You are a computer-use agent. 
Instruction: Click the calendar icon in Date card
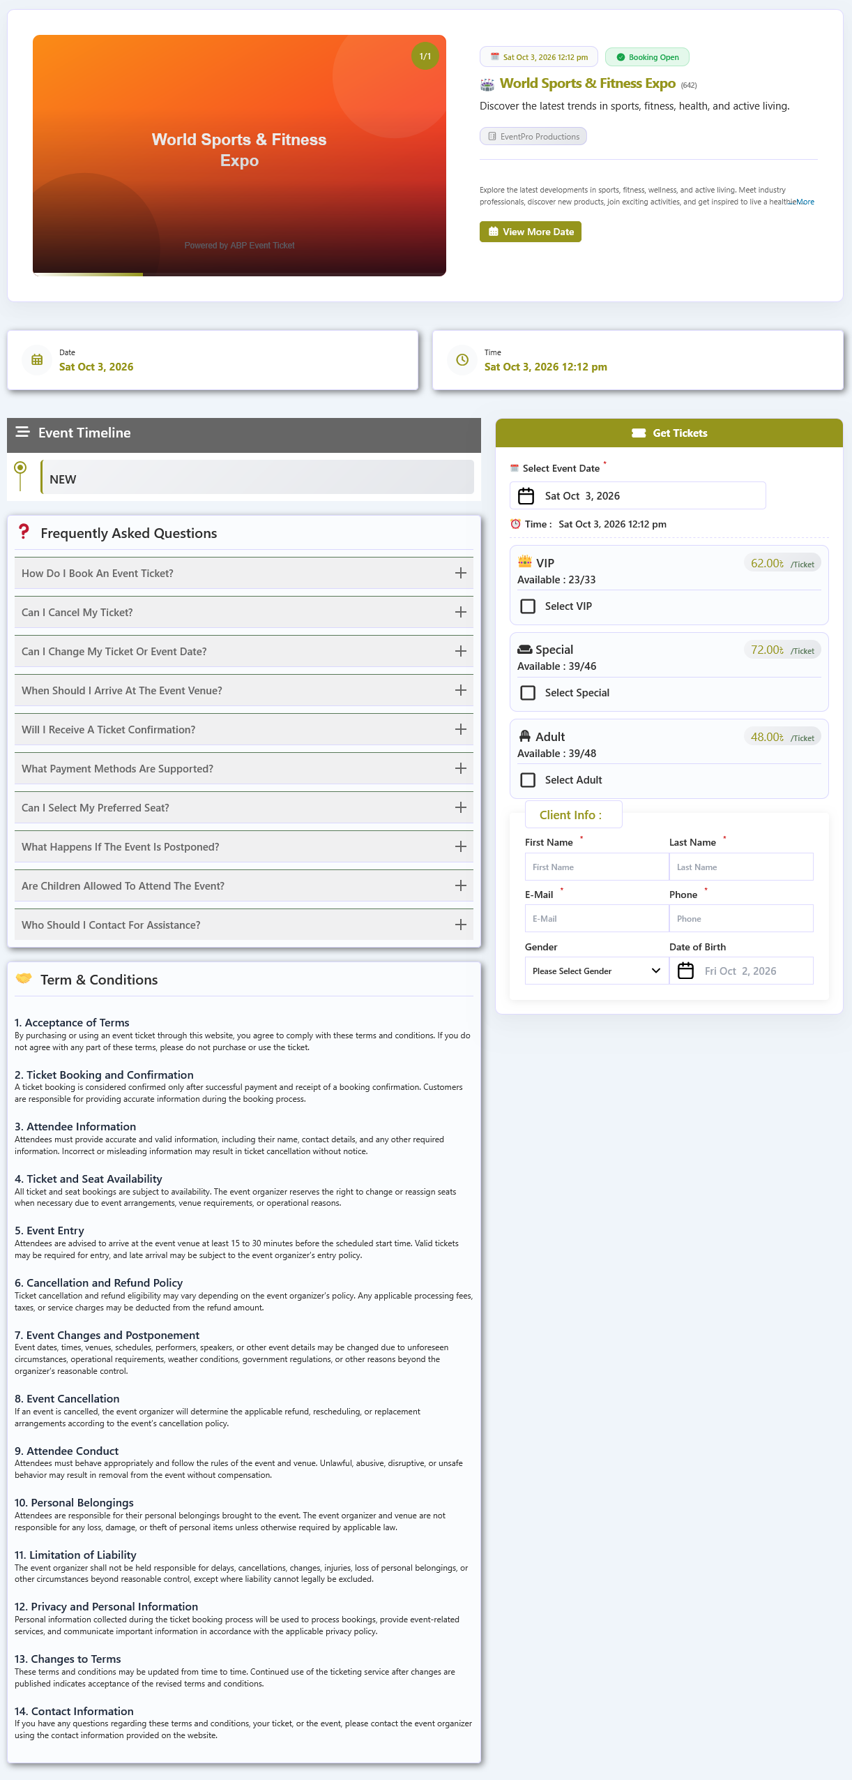(37, 360)
